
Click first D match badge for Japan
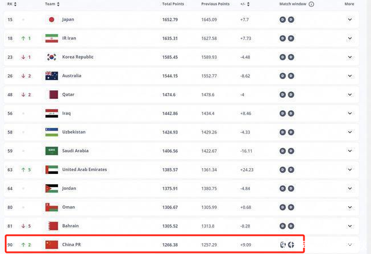[x=282, y=19]
